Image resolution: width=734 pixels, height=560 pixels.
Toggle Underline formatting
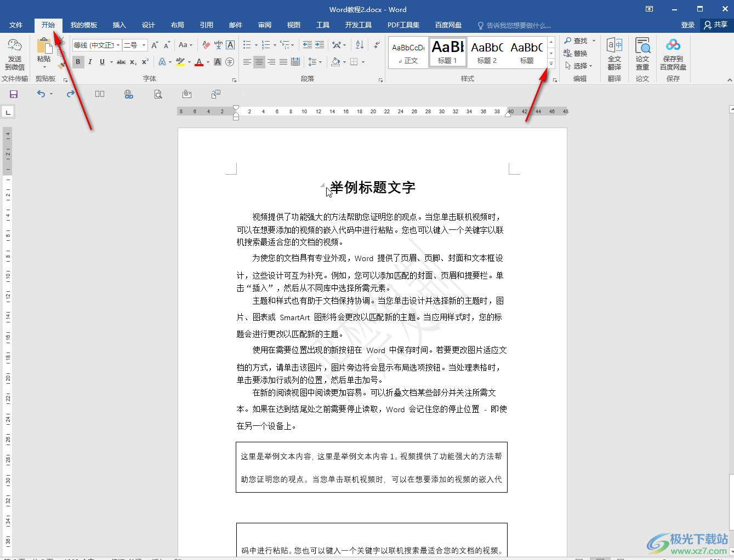102,62
